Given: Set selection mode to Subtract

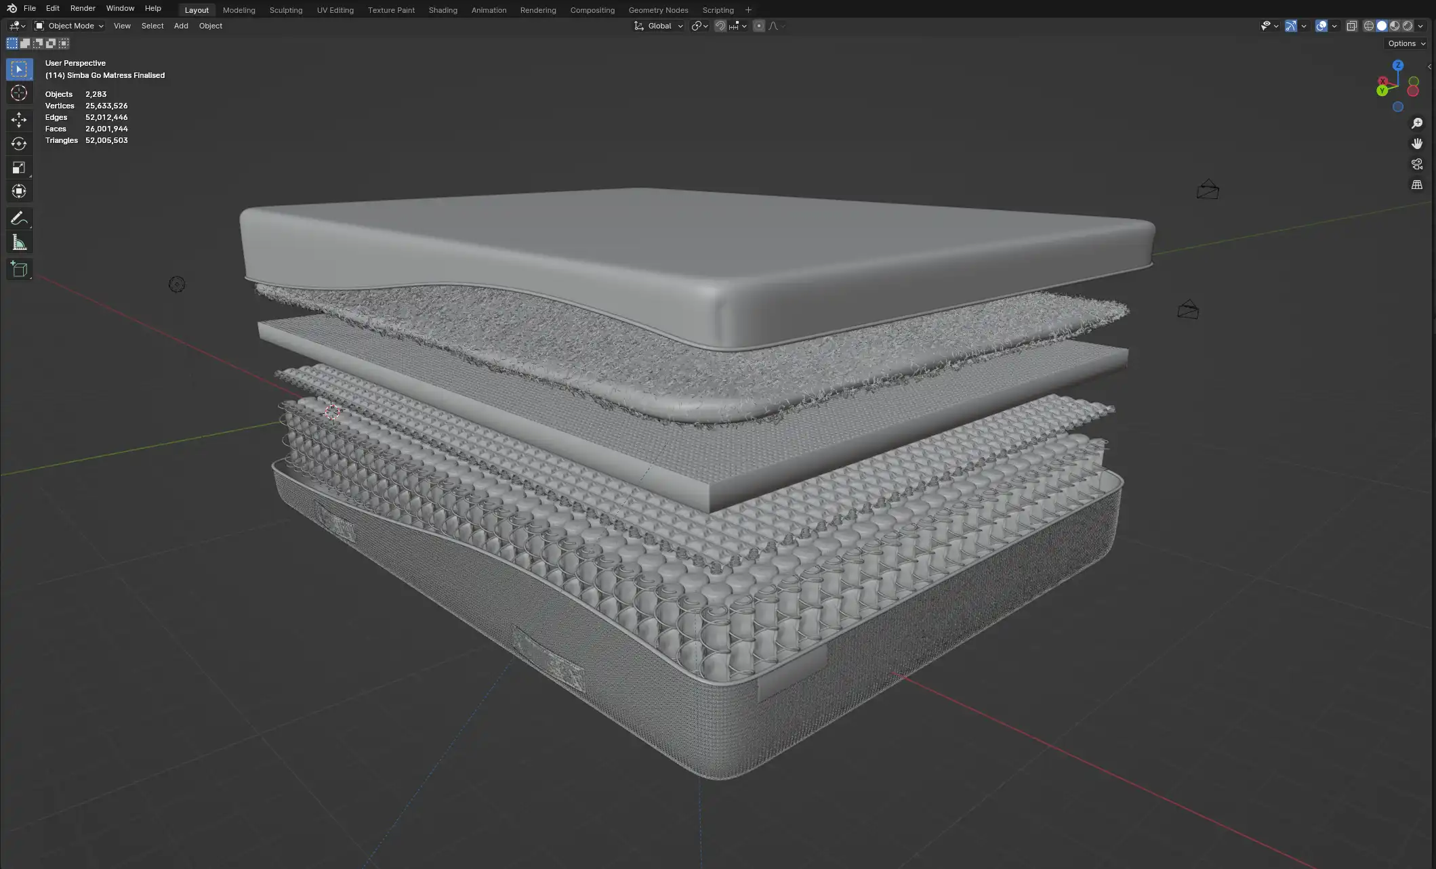Looking at the screenshot, I should pos(38,43).
